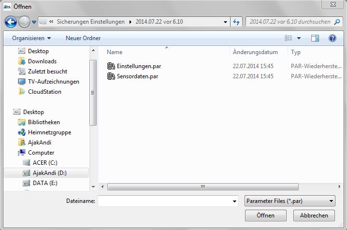
Task: Select the ACER (C:) drive
Action: tap(45, 163)
